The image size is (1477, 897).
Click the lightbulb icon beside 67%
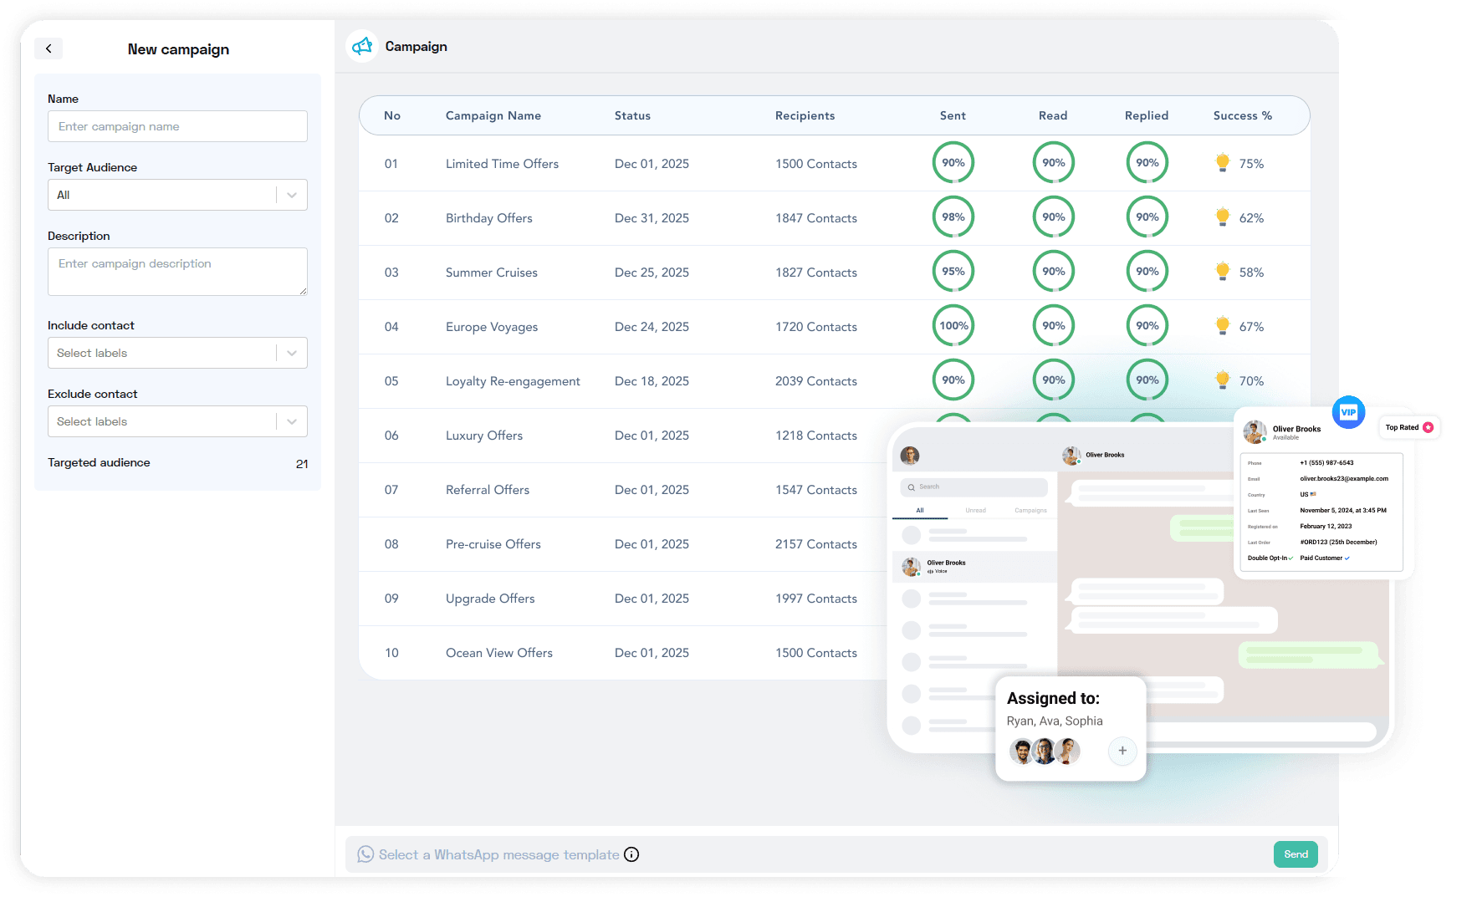pyautogui.click(x=1223, y=325)
